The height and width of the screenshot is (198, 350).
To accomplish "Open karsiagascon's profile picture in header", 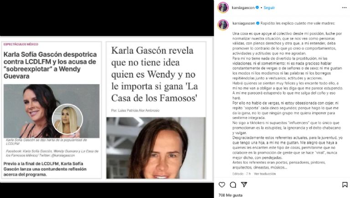I will click(223, 8).
